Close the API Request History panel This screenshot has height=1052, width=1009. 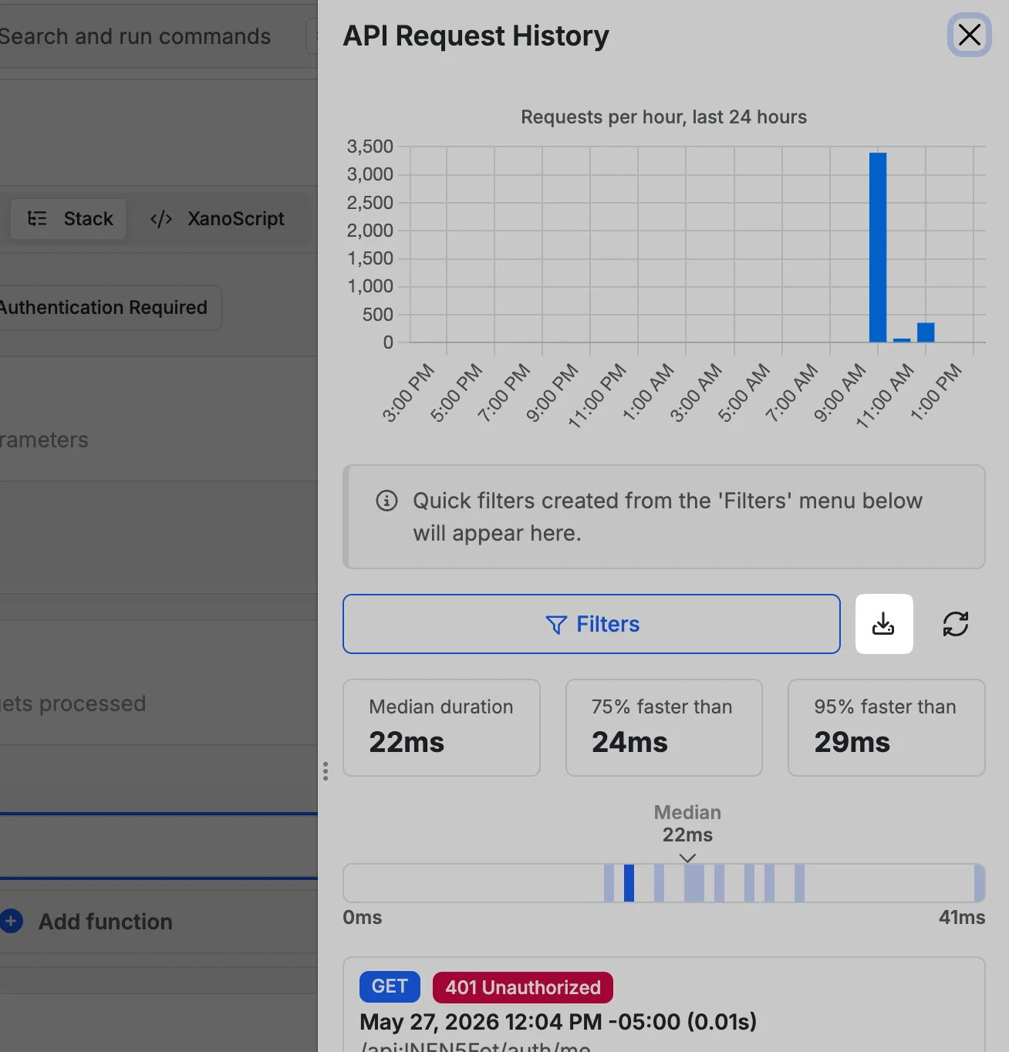pyautogui.click(x=969, y=35)
